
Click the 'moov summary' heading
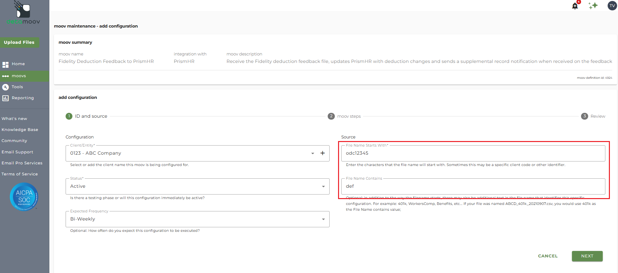pyautogui.click(x=75, y=42)
